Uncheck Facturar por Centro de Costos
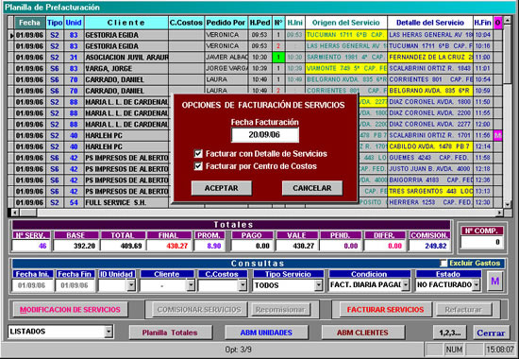This screenshot has height=359, width=519. [x=198, y=166]
